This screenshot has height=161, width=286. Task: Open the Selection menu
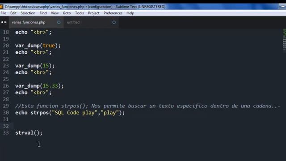click(28, 13)
